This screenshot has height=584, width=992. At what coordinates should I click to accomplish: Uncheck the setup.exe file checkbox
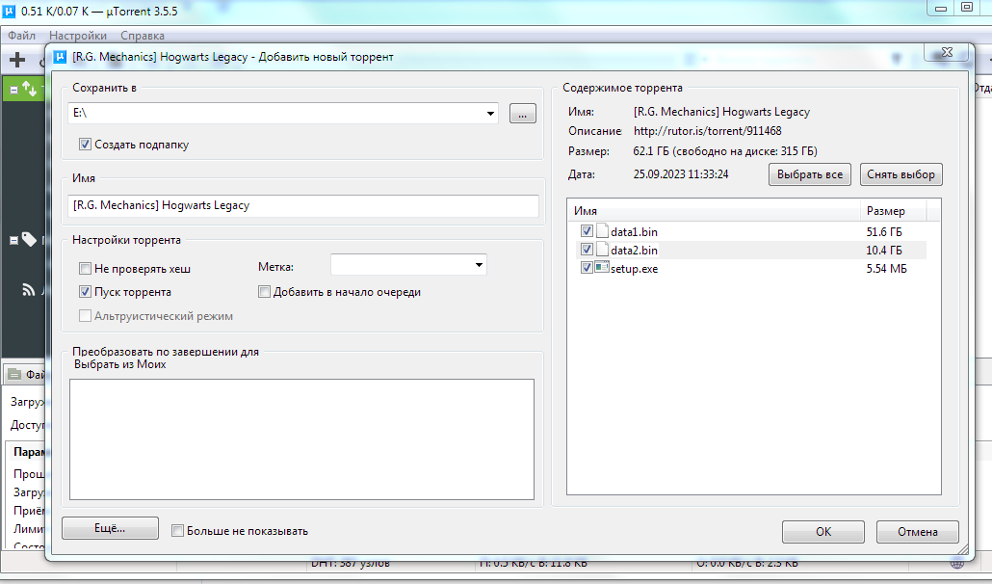[x=587, y=268]
